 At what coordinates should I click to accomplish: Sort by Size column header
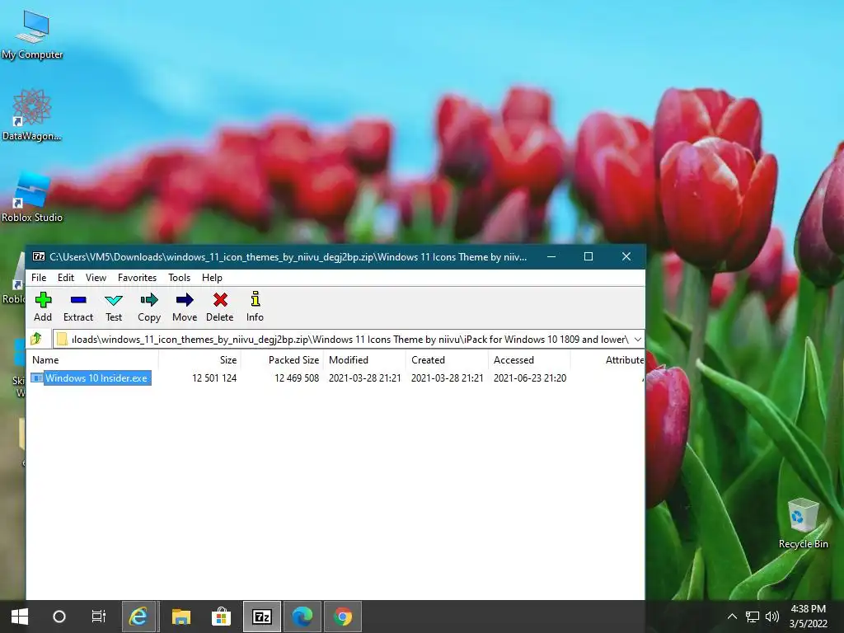point(199,360)
